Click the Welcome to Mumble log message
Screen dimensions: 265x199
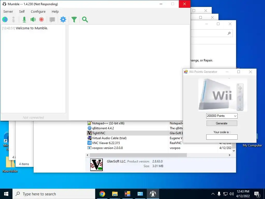(x=32, y=28)
